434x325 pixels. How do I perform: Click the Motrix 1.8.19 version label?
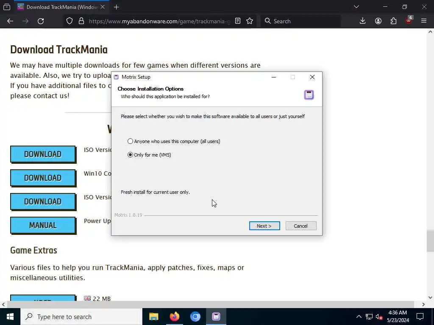(128, 215)
